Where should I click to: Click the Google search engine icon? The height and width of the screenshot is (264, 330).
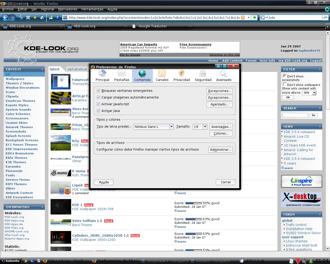[x=263, y=18]
